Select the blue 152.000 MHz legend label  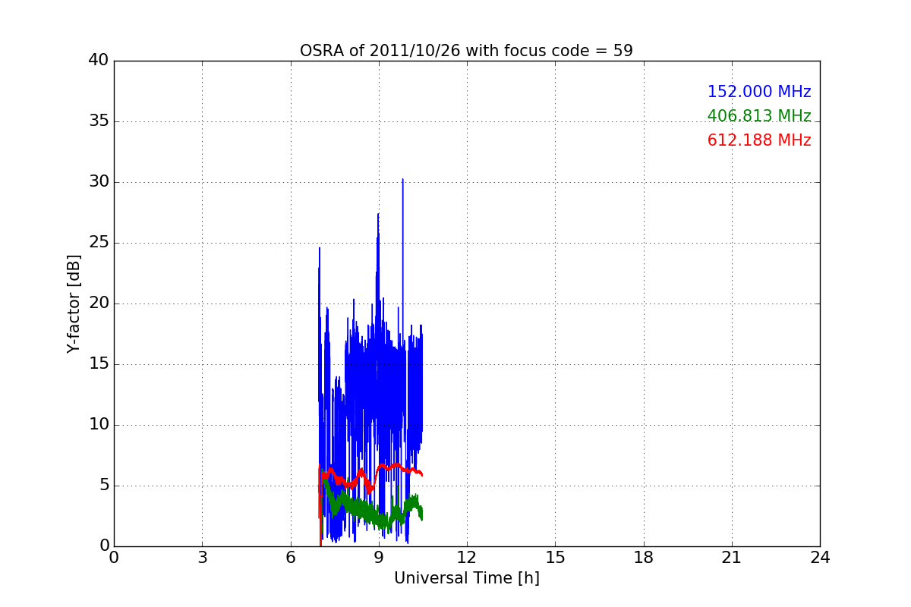(759, 92)
